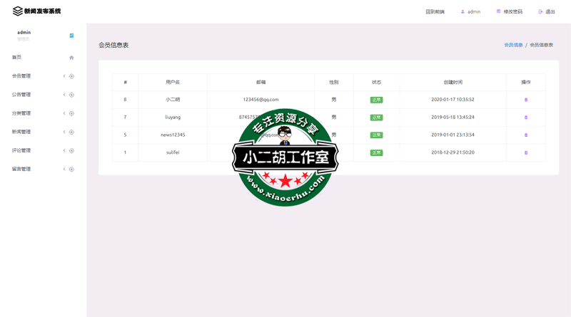
Task: Expand the 公告管理 sidebar menu
Action: coord(21,95)
